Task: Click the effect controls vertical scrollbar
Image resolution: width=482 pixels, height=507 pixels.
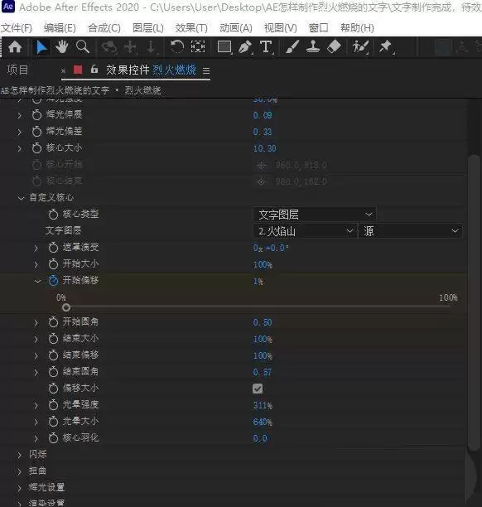Action: point(474,302)
